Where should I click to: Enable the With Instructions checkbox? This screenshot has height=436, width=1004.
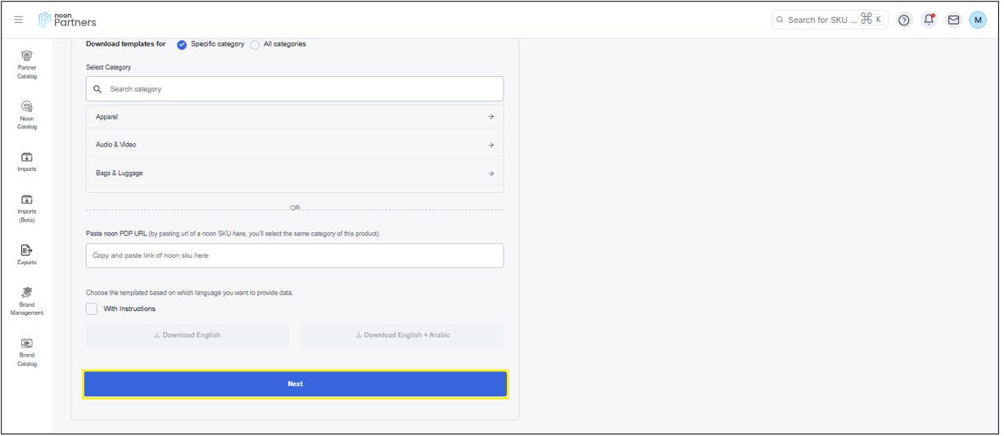(x=92, y=308)
